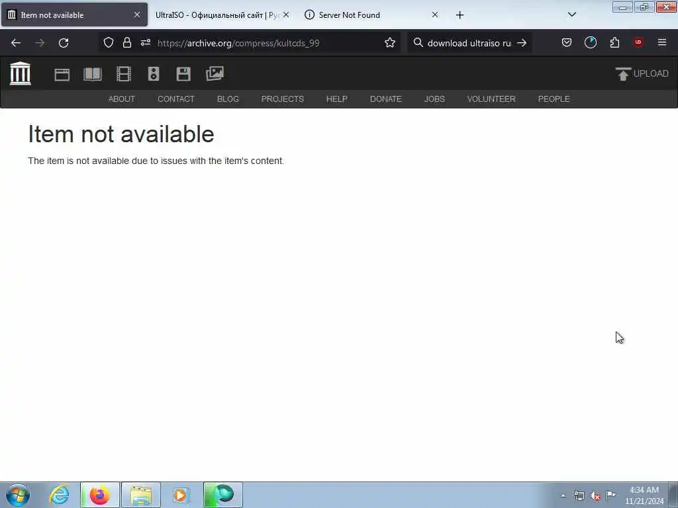Open the HELP link
Screen dimensions: 678x508
click(337, 99)
